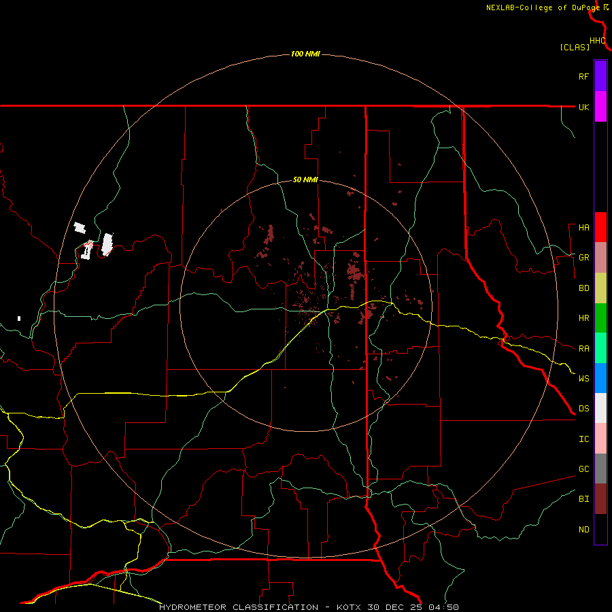The width and height of the screenshot is (612, 612).
Task: Click the GC legend label
Action: click(x=583, y=469)
